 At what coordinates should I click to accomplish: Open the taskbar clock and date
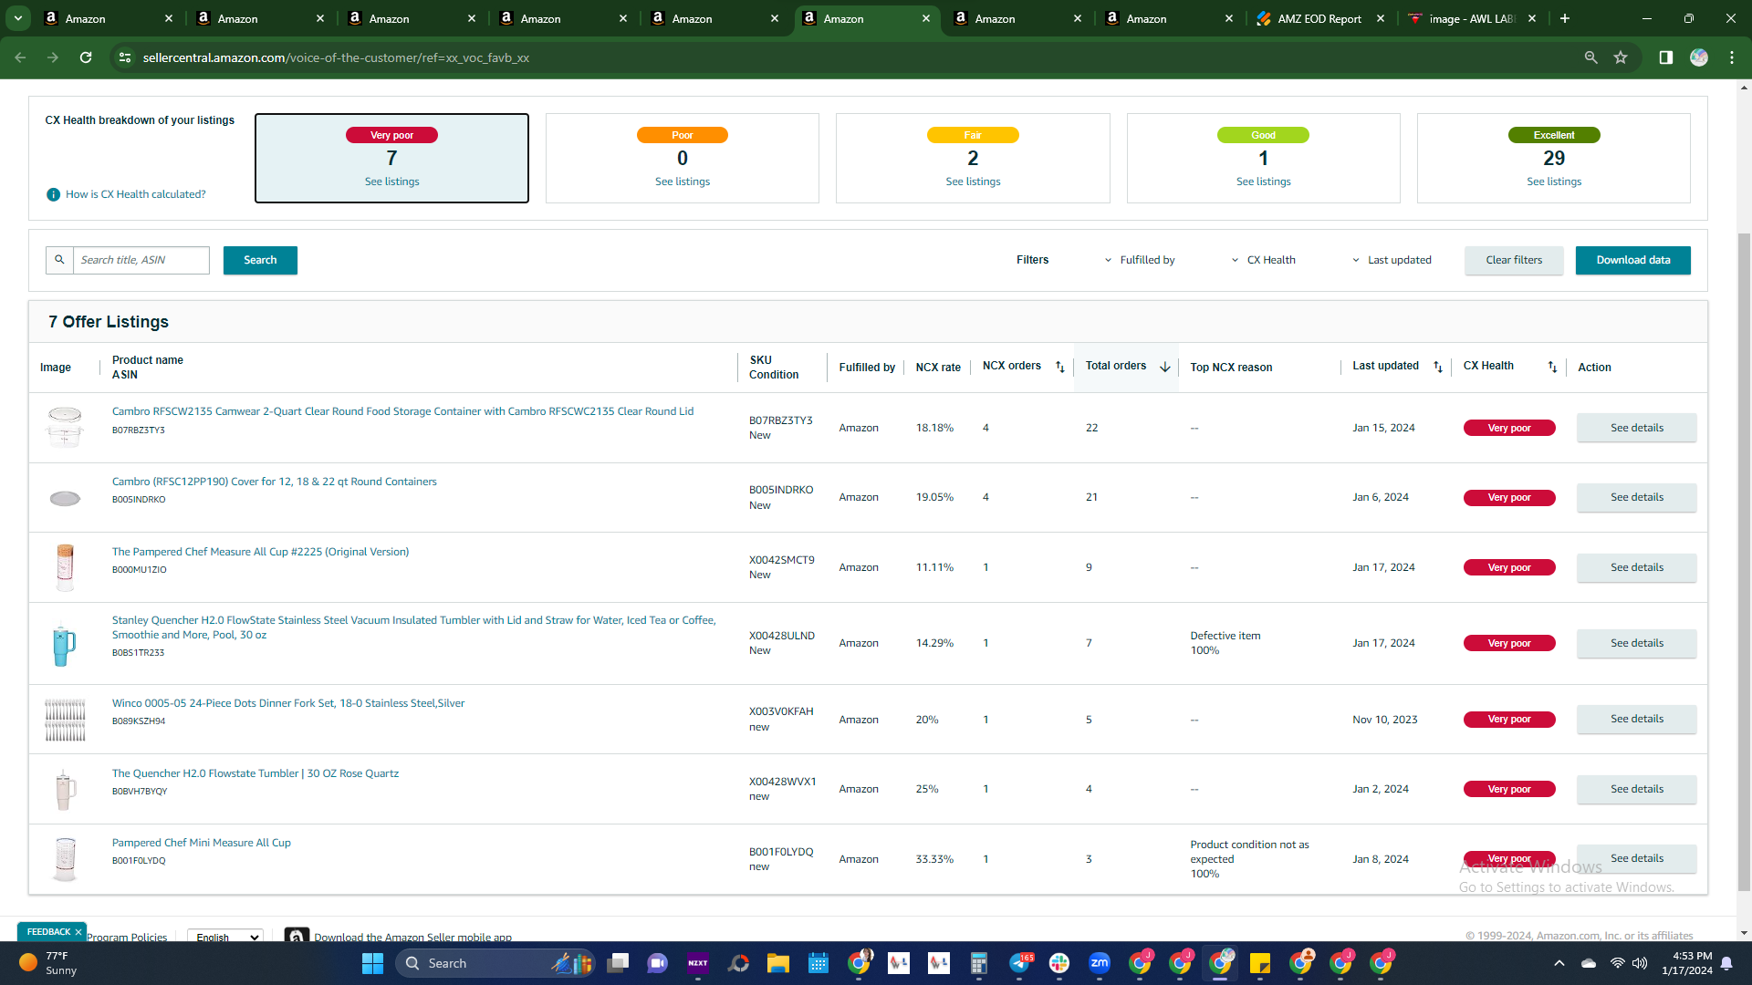pos(1687,963)
